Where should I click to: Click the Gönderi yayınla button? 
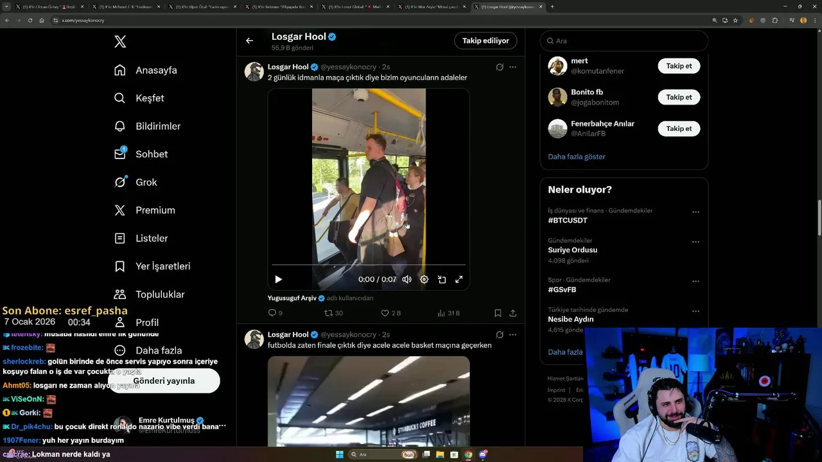tap(164, 381)
